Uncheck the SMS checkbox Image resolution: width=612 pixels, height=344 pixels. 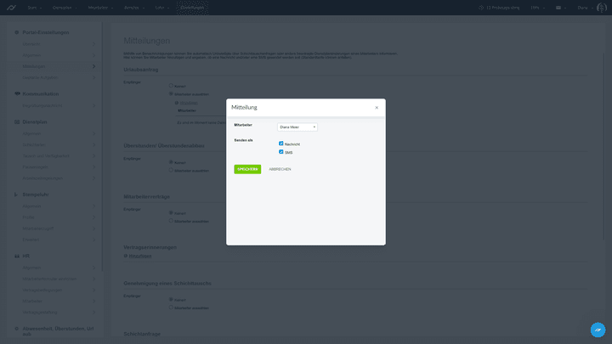[x=281, y=152]
